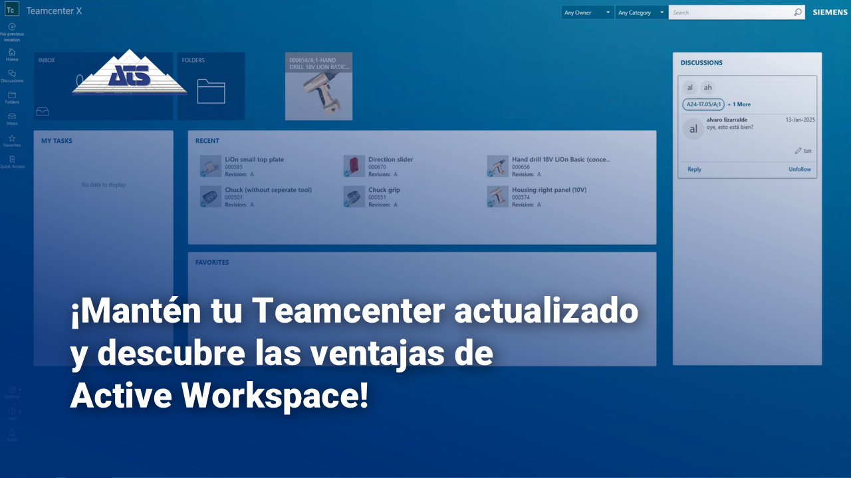Click the DISCUSSIONS panel heading

click(701, 62)
